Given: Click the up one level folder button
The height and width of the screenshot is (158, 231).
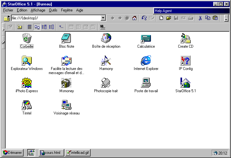Looking at the screenshot, I should pyautogui.click(x=19, y=27).
